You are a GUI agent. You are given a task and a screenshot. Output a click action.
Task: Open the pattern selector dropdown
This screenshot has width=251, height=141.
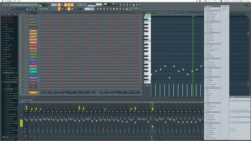tap(89, 9)
